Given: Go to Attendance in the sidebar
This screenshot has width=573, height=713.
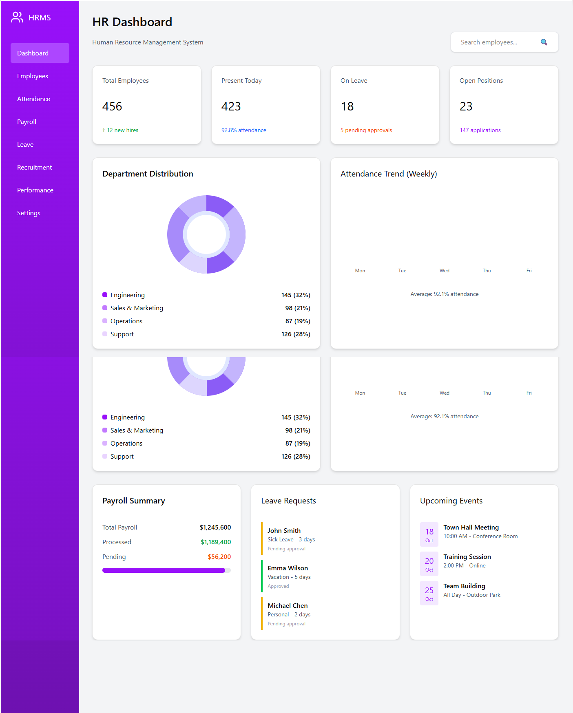Looking at the screenshot, I should pyautogui.click(x=33, y=99).
